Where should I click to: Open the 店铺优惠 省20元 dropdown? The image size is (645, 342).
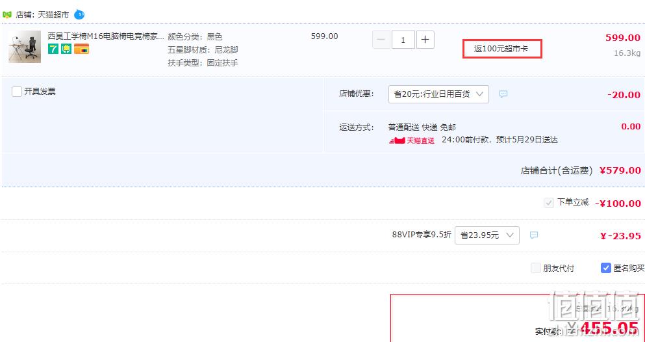click(438, 94)
